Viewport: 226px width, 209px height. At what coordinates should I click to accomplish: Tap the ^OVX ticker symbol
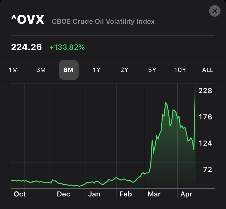(x=27, y=20)
